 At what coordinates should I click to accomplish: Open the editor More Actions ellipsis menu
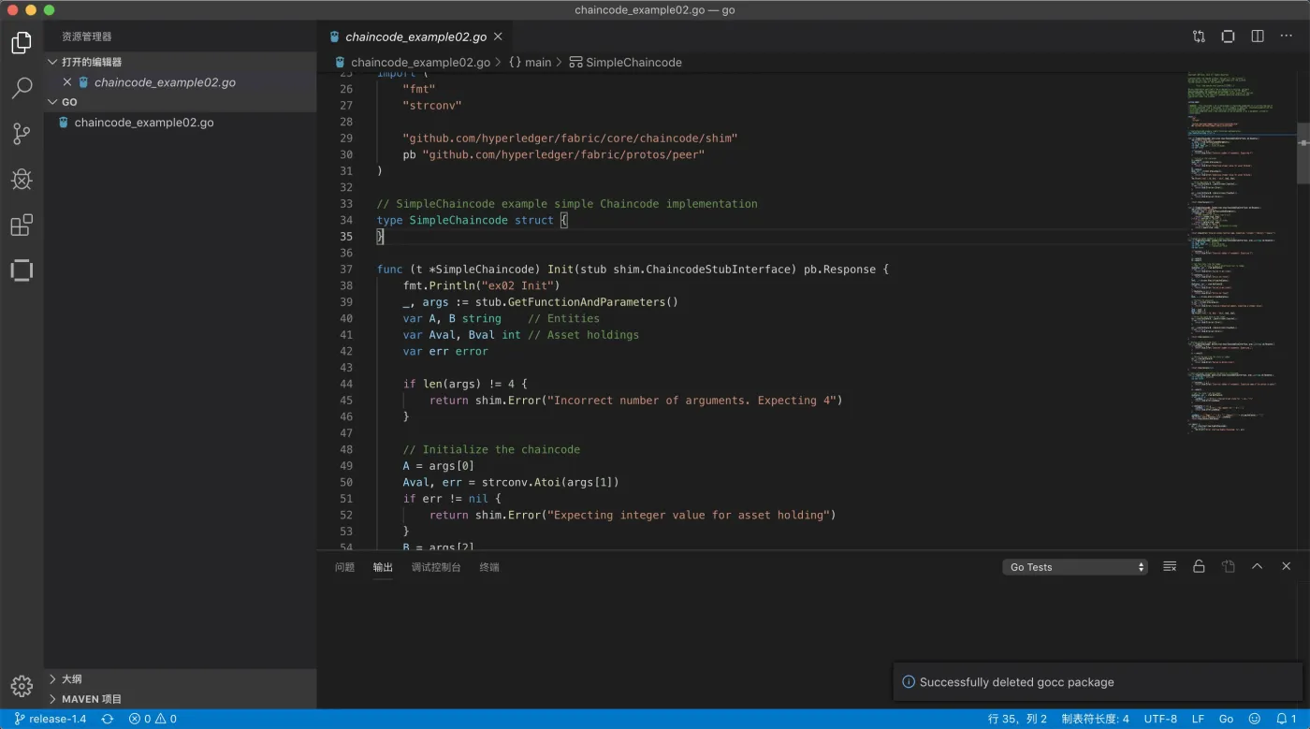pyautogui.click(x=1287, y=36)
